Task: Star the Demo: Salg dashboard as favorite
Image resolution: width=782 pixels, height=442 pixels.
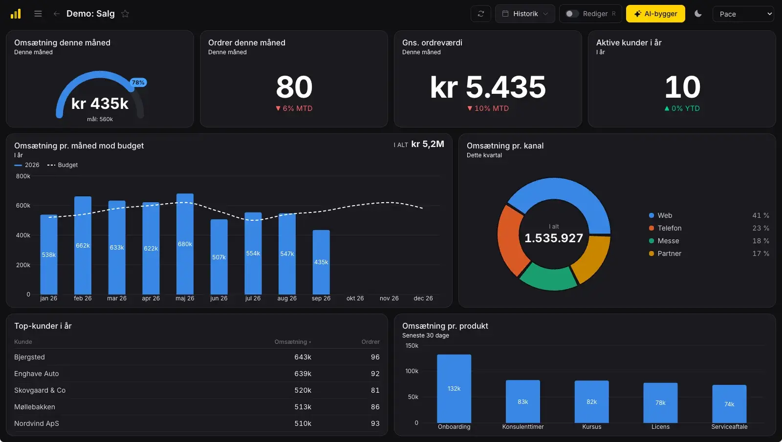Action: pyautogui.click(x=125, y=14)
